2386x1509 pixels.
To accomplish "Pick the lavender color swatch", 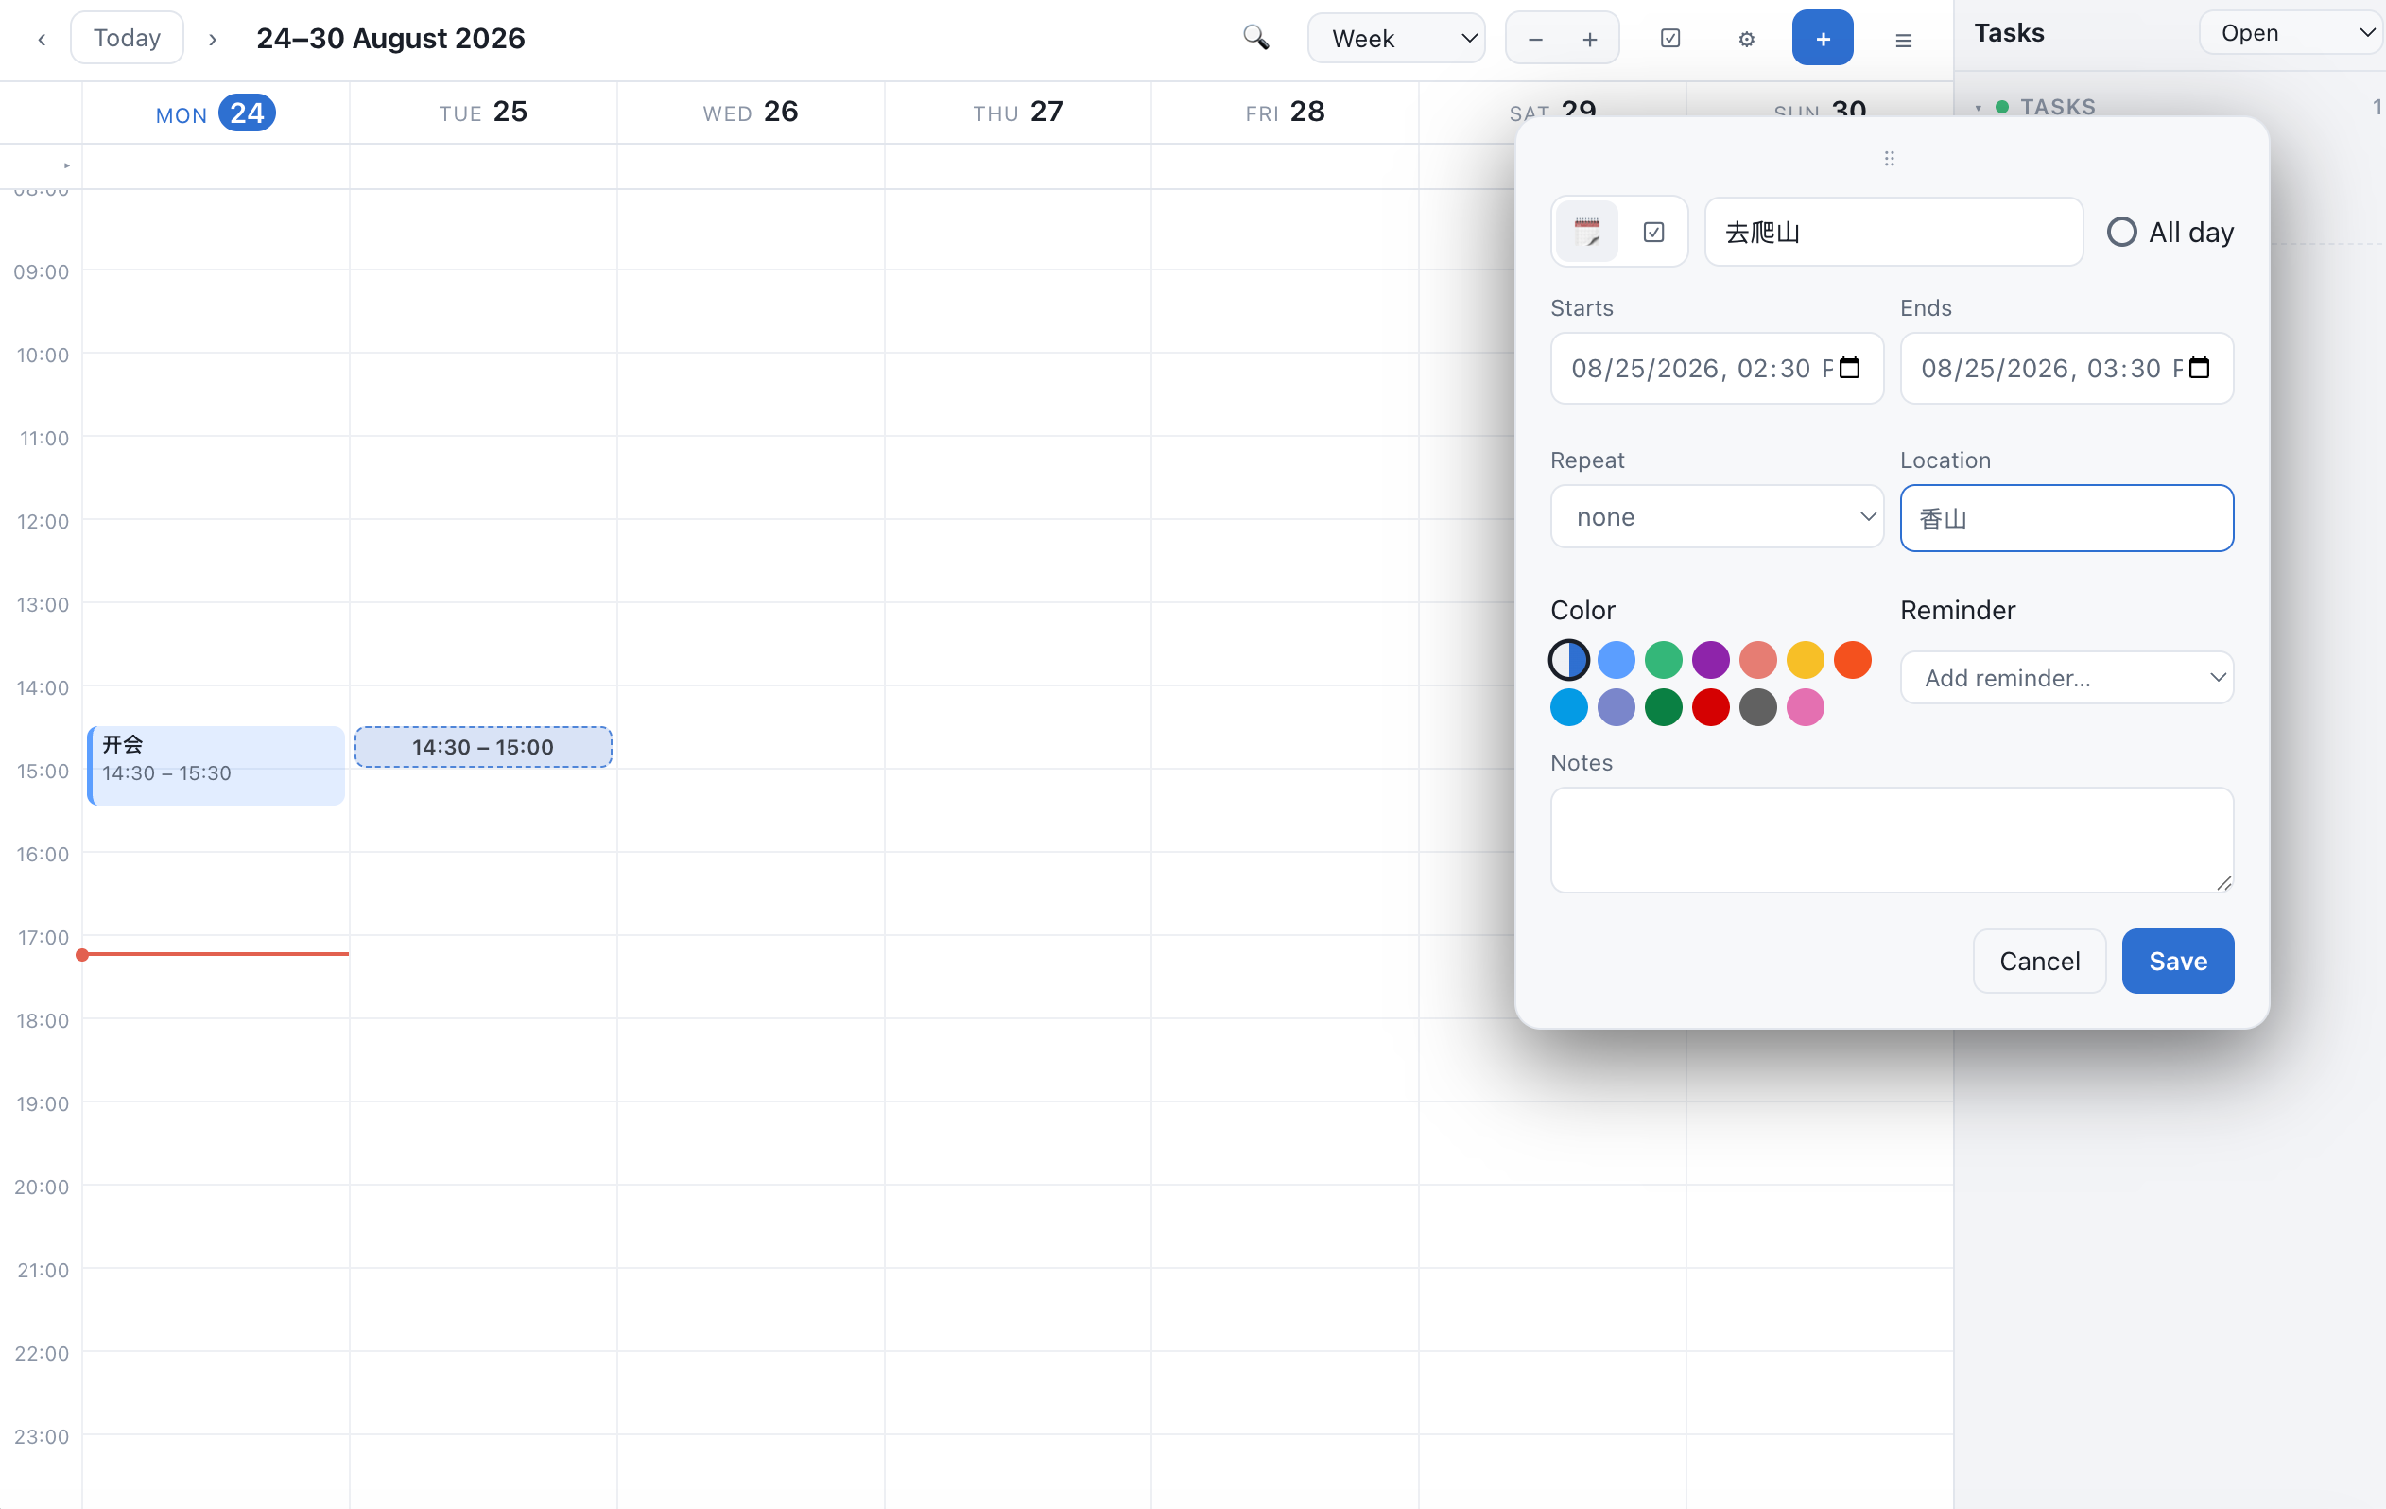I will pyautogui.click(x=1616, y=707).
